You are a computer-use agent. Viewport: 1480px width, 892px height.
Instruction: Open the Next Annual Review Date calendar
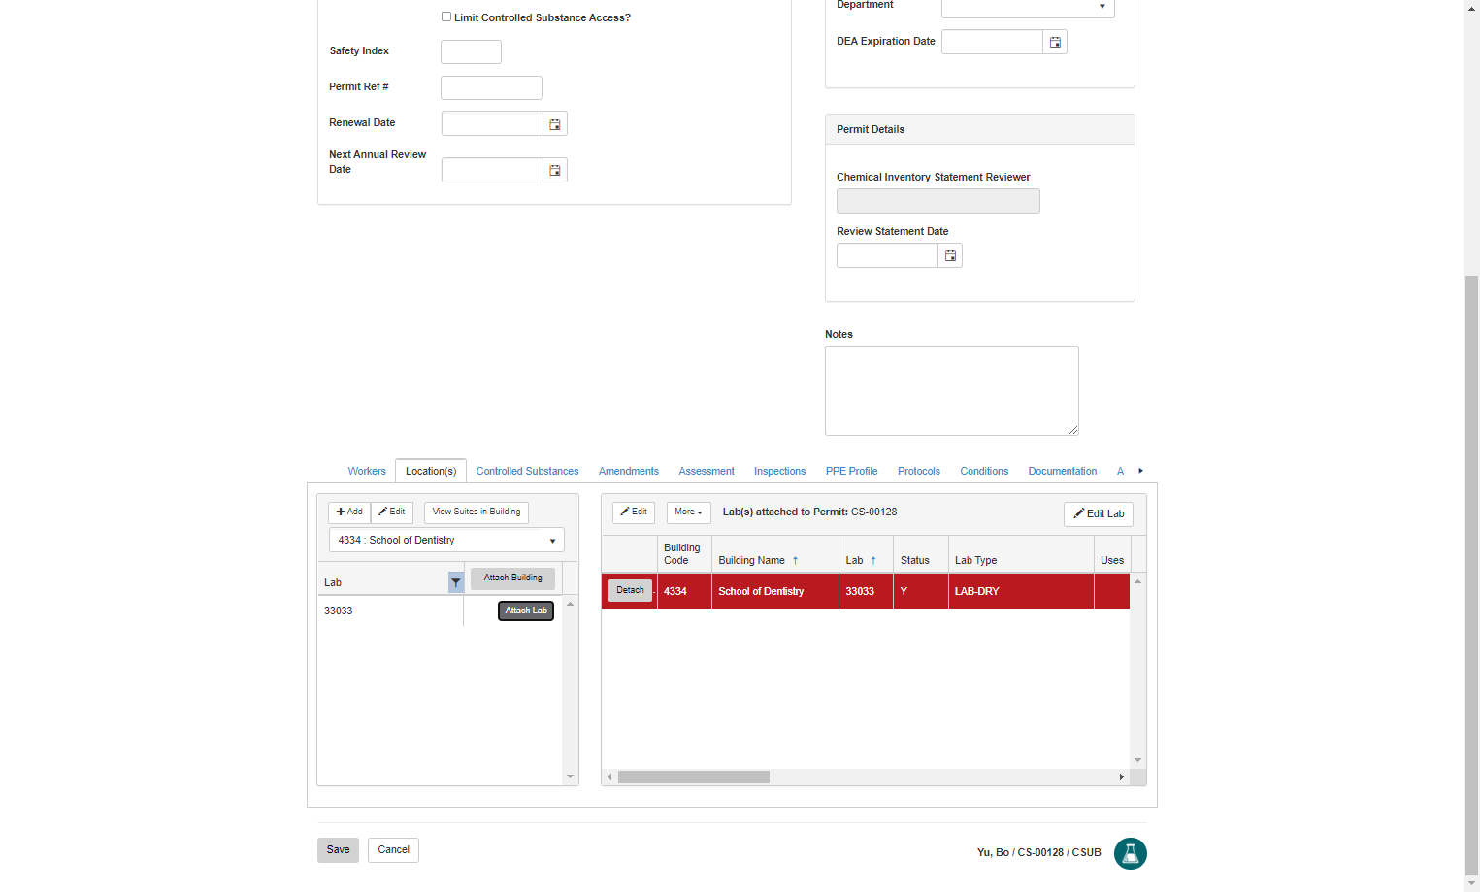pyautogui.click(x=555, y=171)
